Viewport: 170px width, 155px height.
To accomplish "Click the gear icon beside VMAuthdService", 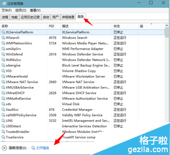I will click(x=3, y=98).
